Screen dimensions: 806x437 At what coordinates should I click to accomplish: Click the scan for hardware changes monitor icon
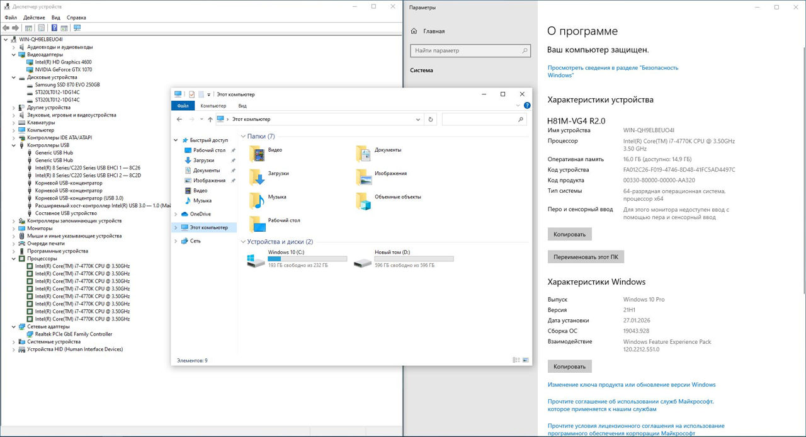click(77, 28)
